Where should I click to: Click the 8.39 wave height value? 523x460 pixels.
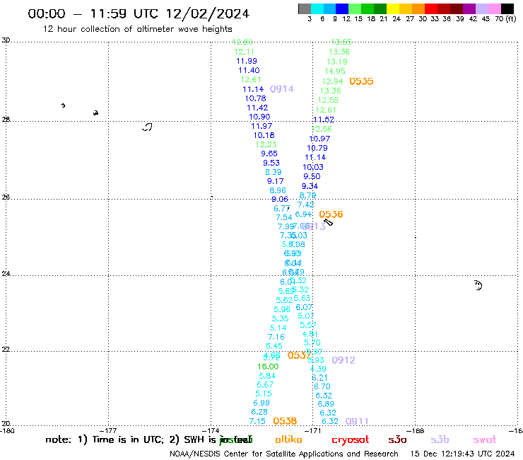pos(274,172)
